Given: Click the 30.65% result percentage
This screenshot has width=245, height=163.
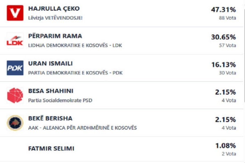Looking at the screenshot, I should click(x=223, y=37).
